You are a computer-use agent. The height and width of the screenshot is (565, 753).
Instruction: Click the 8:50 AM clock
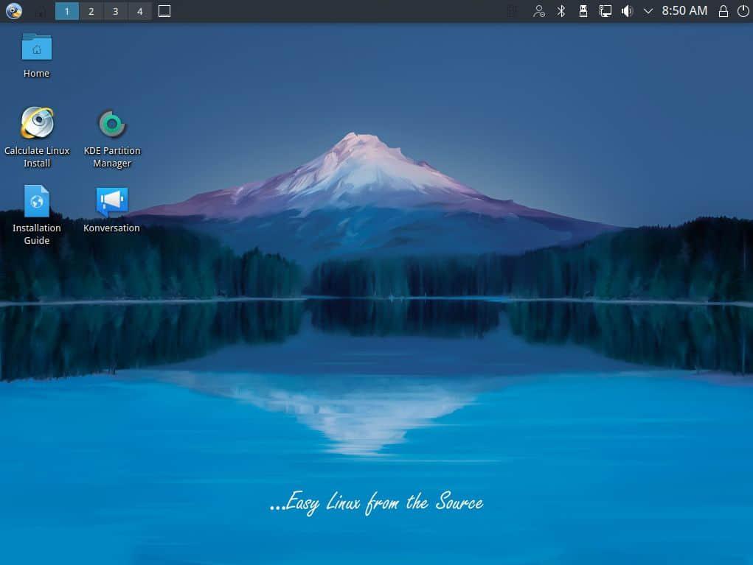684,11
